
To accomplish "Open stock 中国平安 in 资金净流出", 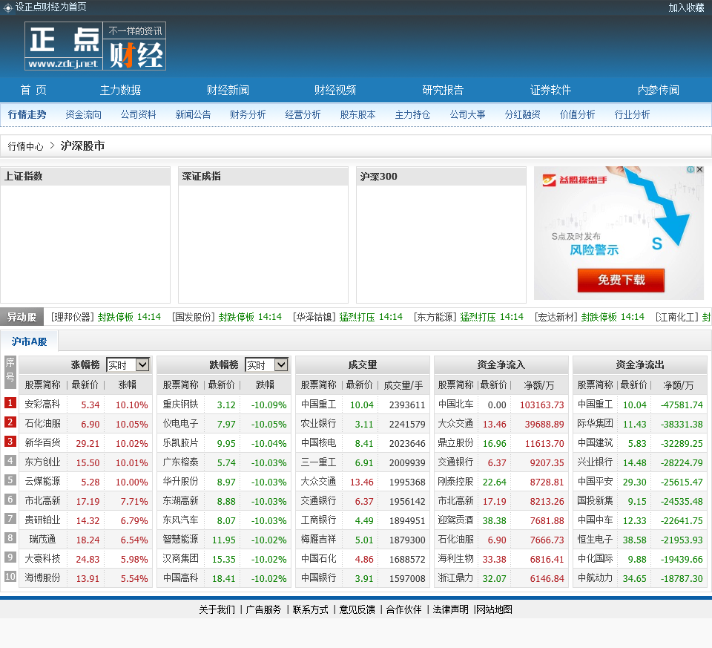I will click(x=596, y=482).
